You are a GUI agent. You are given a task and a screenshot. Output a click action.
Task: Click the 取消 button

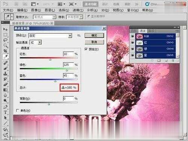tap(94, 42)
